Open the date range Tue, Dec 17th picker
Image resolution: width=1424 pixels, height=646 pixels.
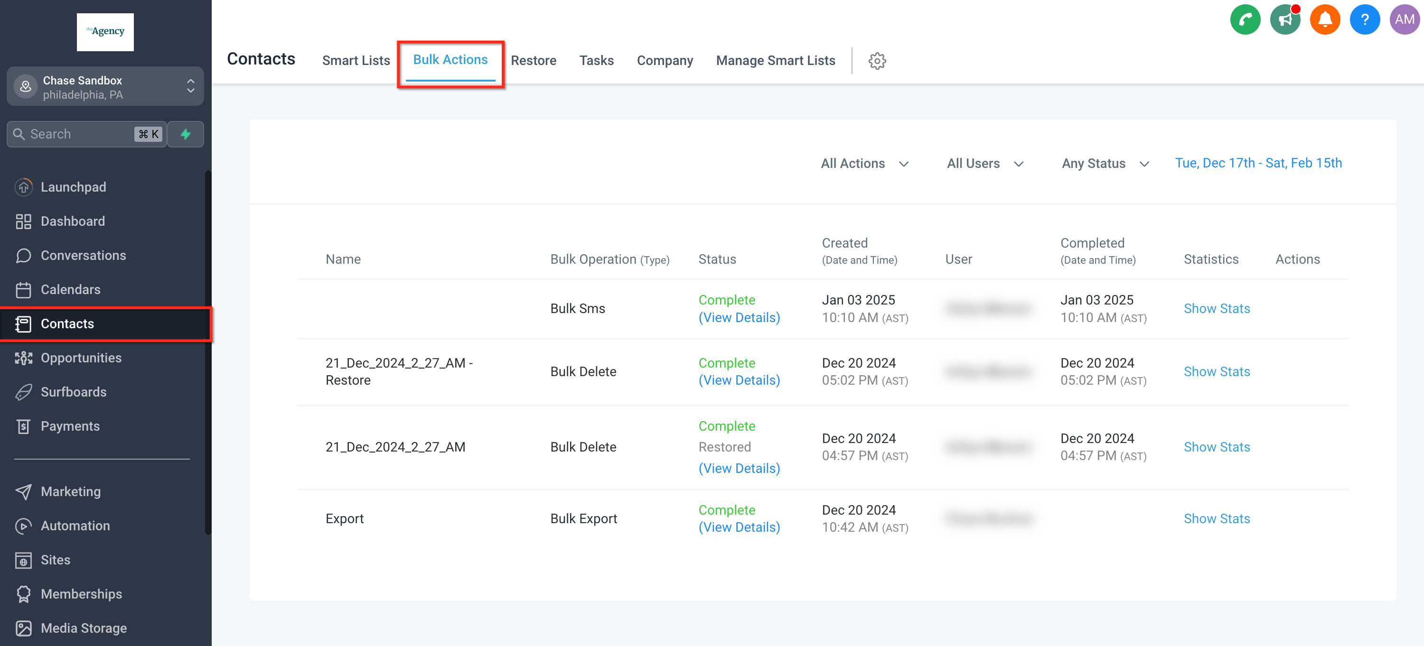[1257, 163]
